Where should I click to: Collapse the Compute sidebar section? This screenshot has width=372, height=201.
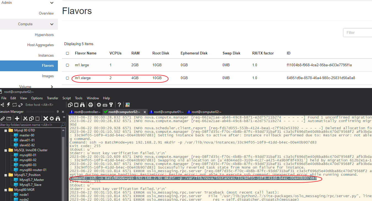pos(52,24)
